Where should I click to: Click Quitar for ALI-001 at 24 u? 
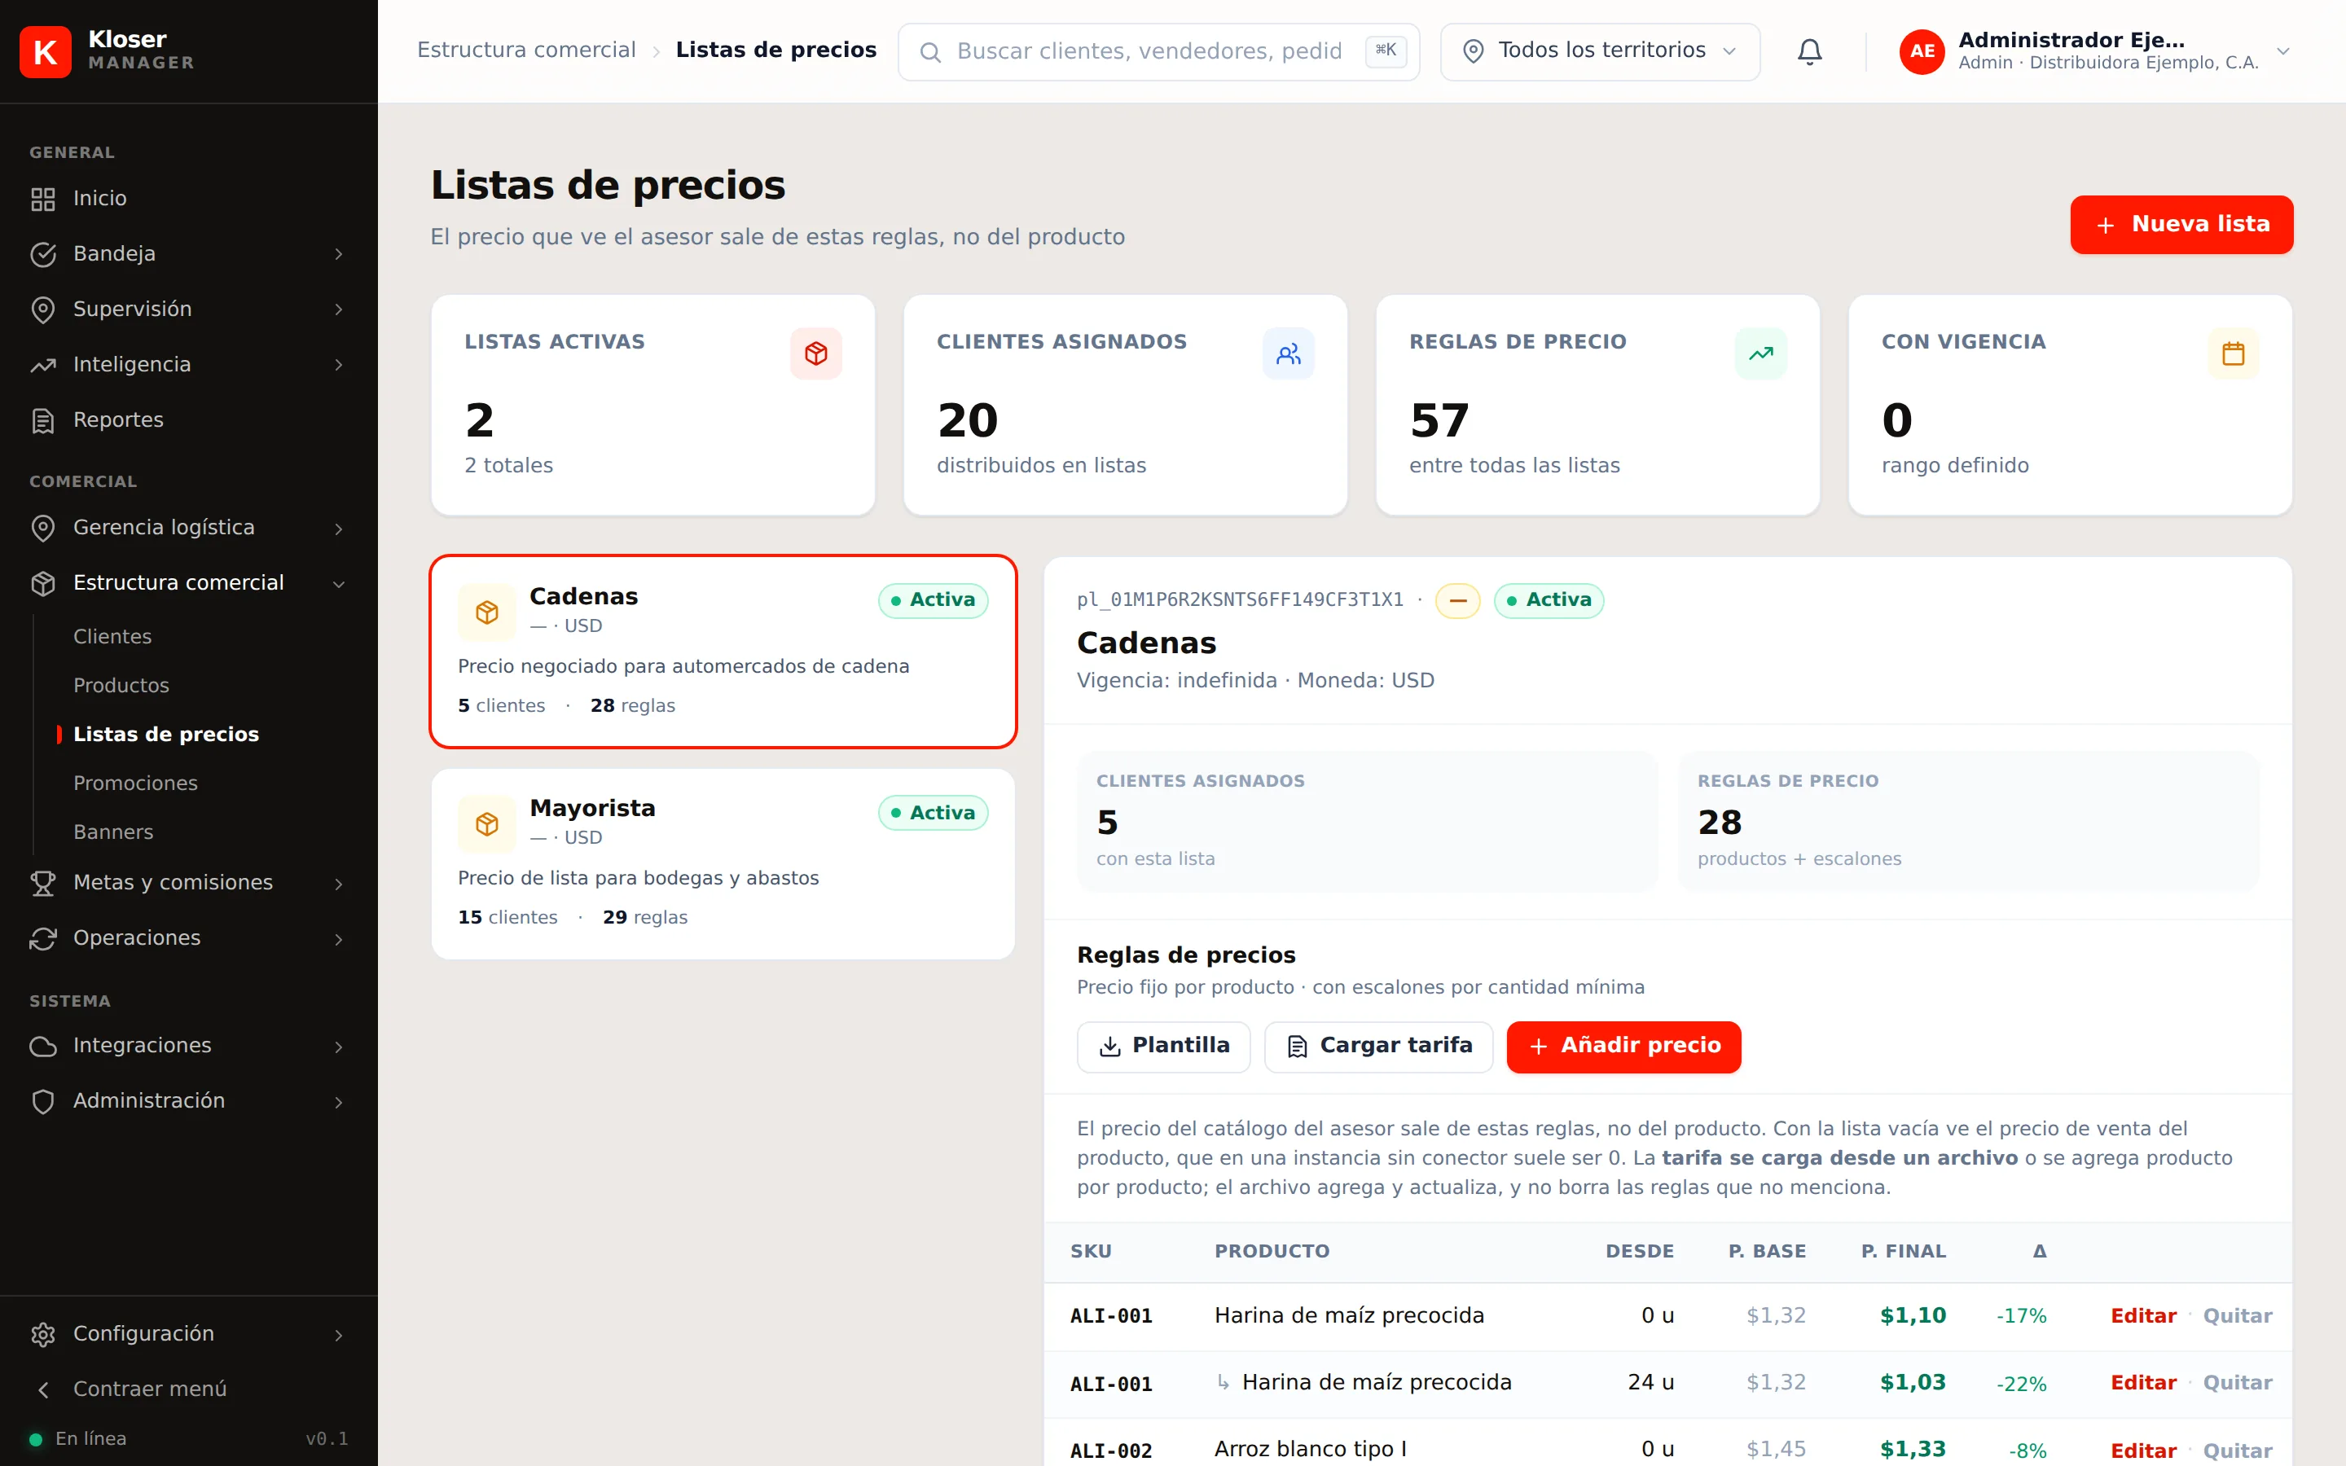(x=2238, y=1383)
